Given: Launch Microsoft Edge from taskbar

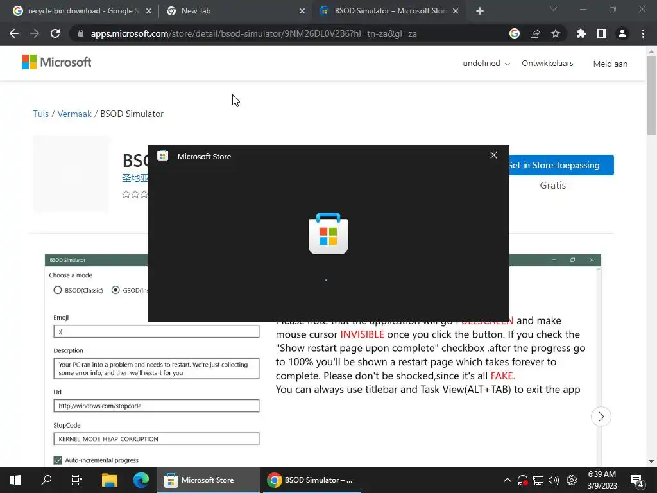Looking at the screenshot, I should pyautogui.click(x=141, y=480).
